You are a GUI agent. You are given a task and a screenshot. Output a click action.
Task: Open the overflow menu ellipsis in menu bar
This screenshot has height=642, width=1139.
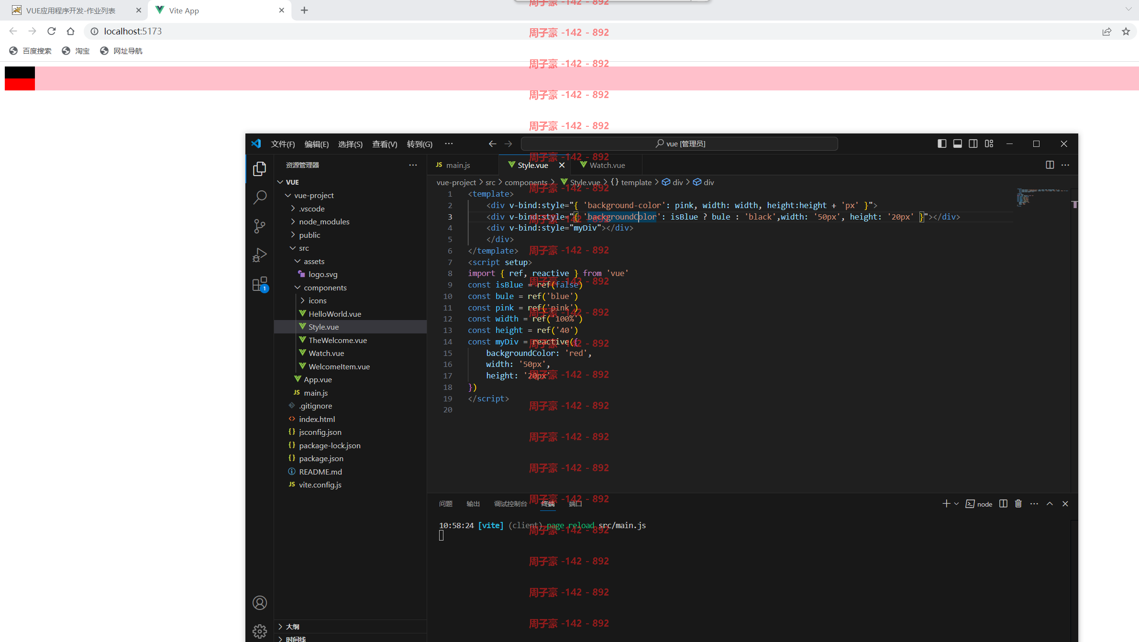[x=449, y=144]
